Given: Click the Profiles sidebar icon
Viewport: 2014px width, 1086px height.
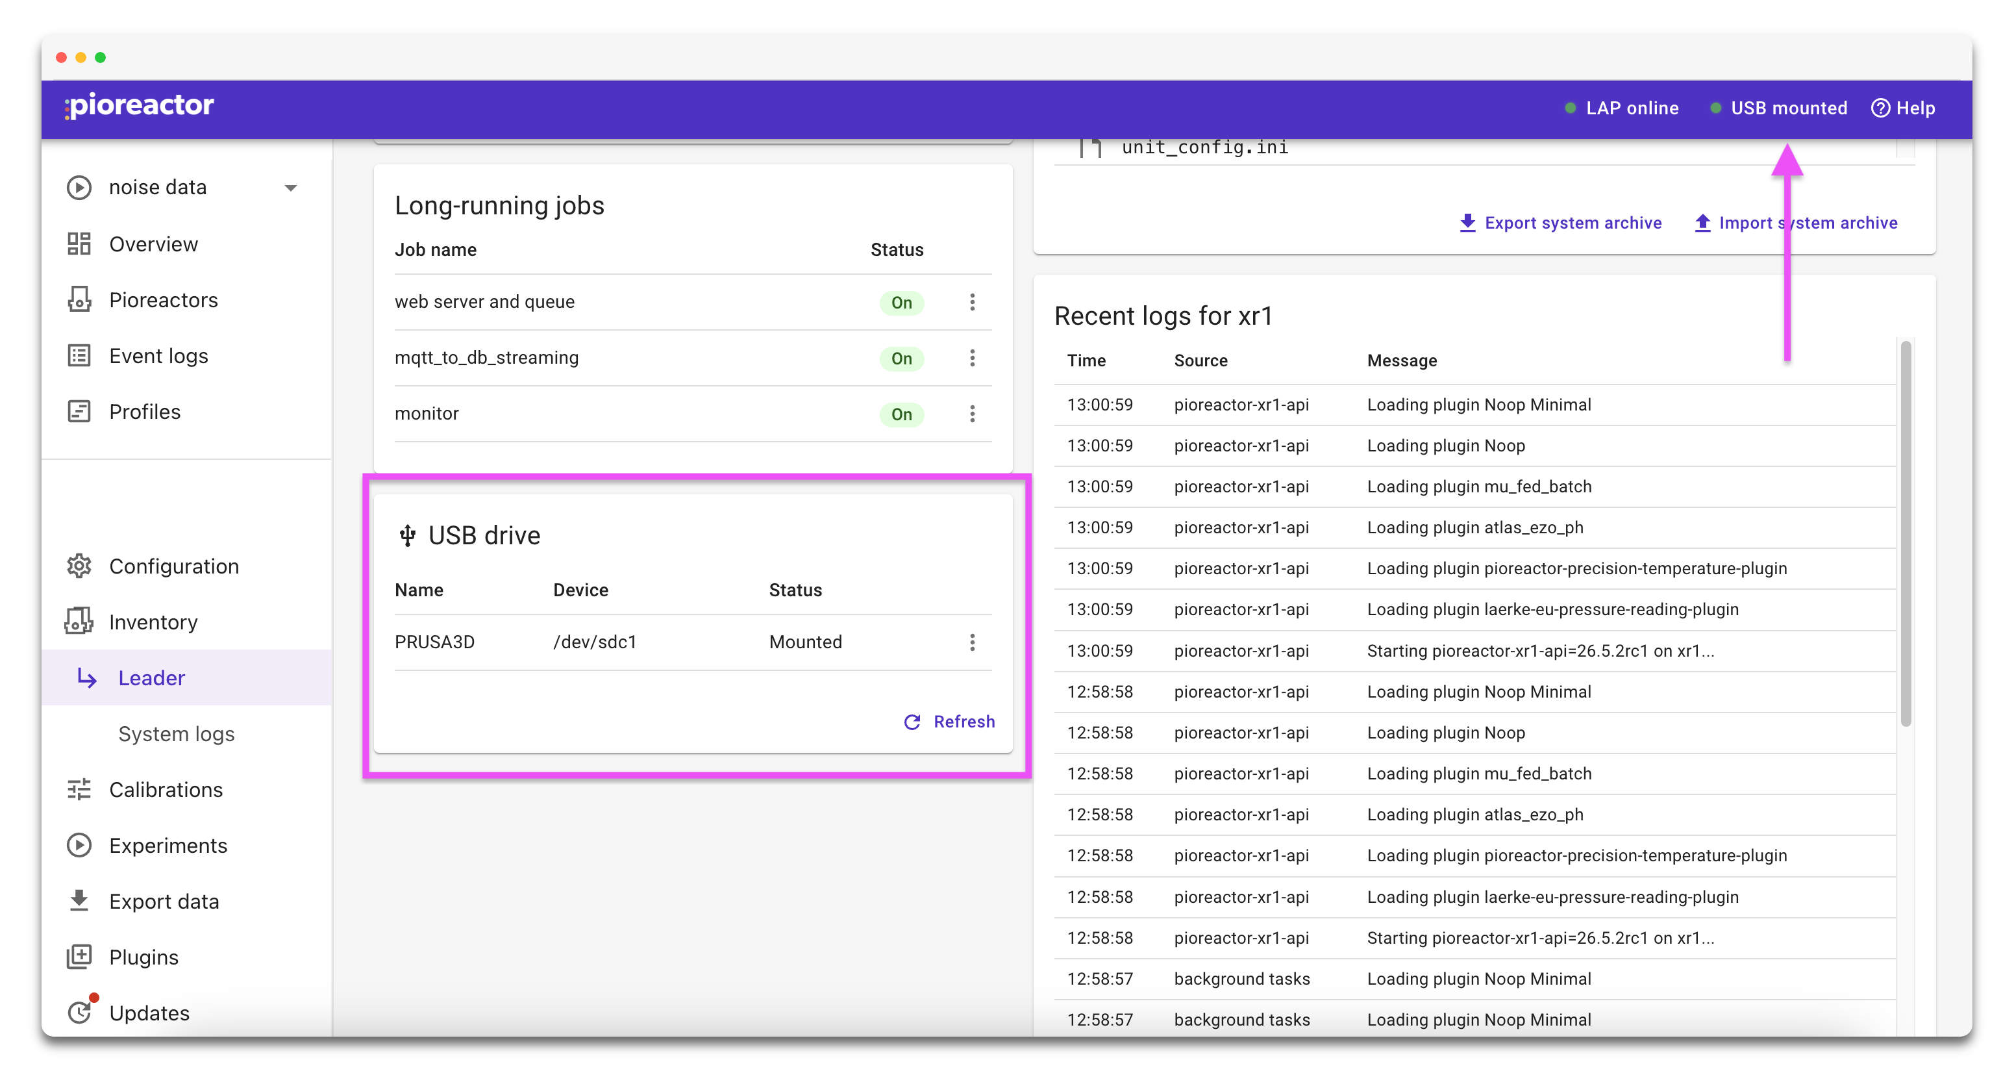Looking at the screenshot, I should click(79, 412).
